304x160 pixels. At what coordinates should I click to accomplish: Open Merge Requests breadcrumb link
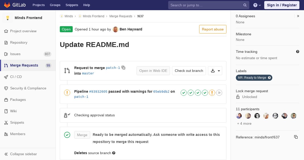click(121, 16)
